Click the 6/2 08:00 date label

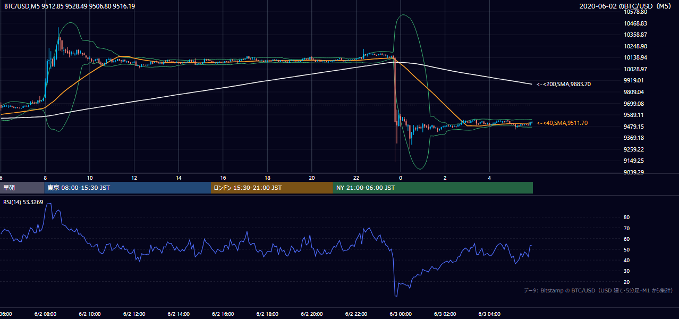45,314
